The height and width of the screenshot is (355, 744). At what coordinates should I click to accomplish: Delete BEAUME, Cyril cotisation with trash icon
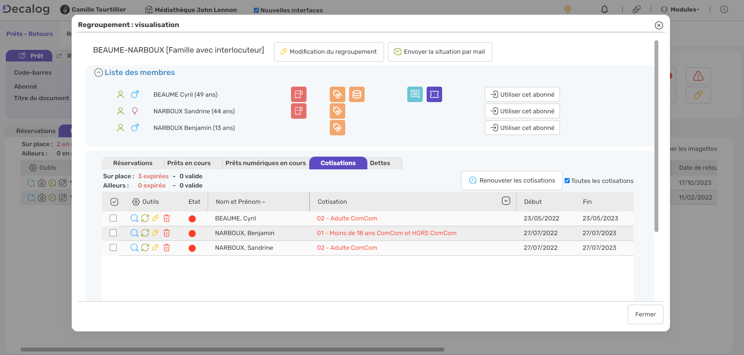167,218
